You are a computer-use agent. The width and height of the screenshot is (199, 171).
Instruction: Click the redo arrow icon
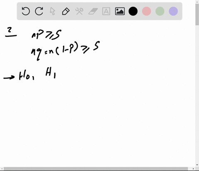pos(39,11)
